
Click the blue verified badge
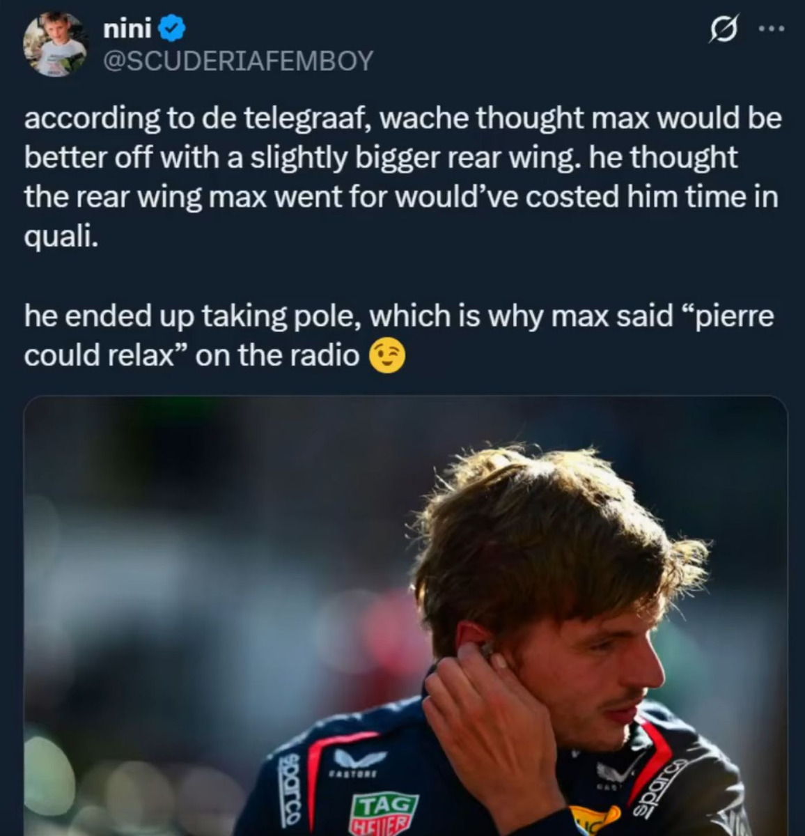point(172,29)
